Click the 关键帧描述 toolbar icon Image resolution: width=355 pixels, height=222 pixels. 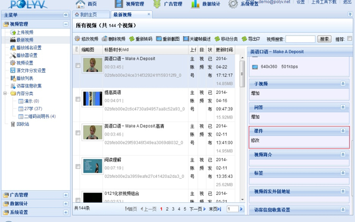pyautogui.click(x=186, y=39)
